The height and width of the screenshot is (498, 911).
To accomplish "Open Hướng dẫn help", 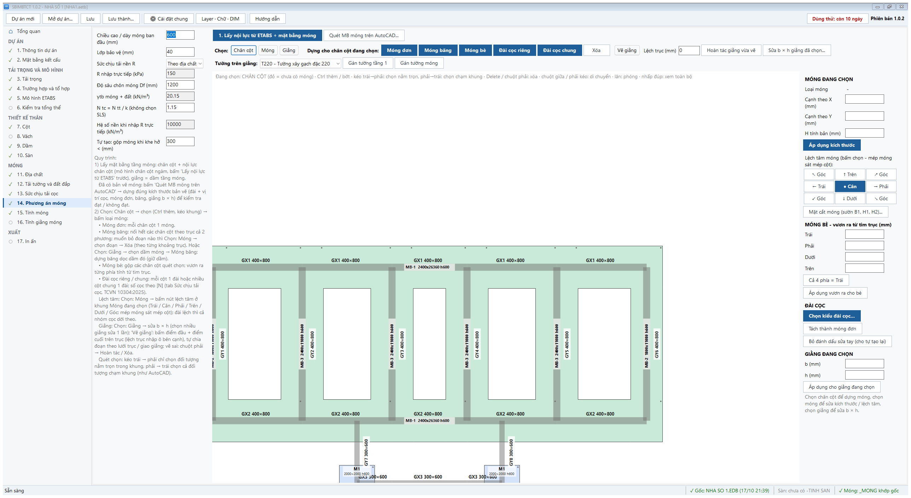I will coord(267,19).
